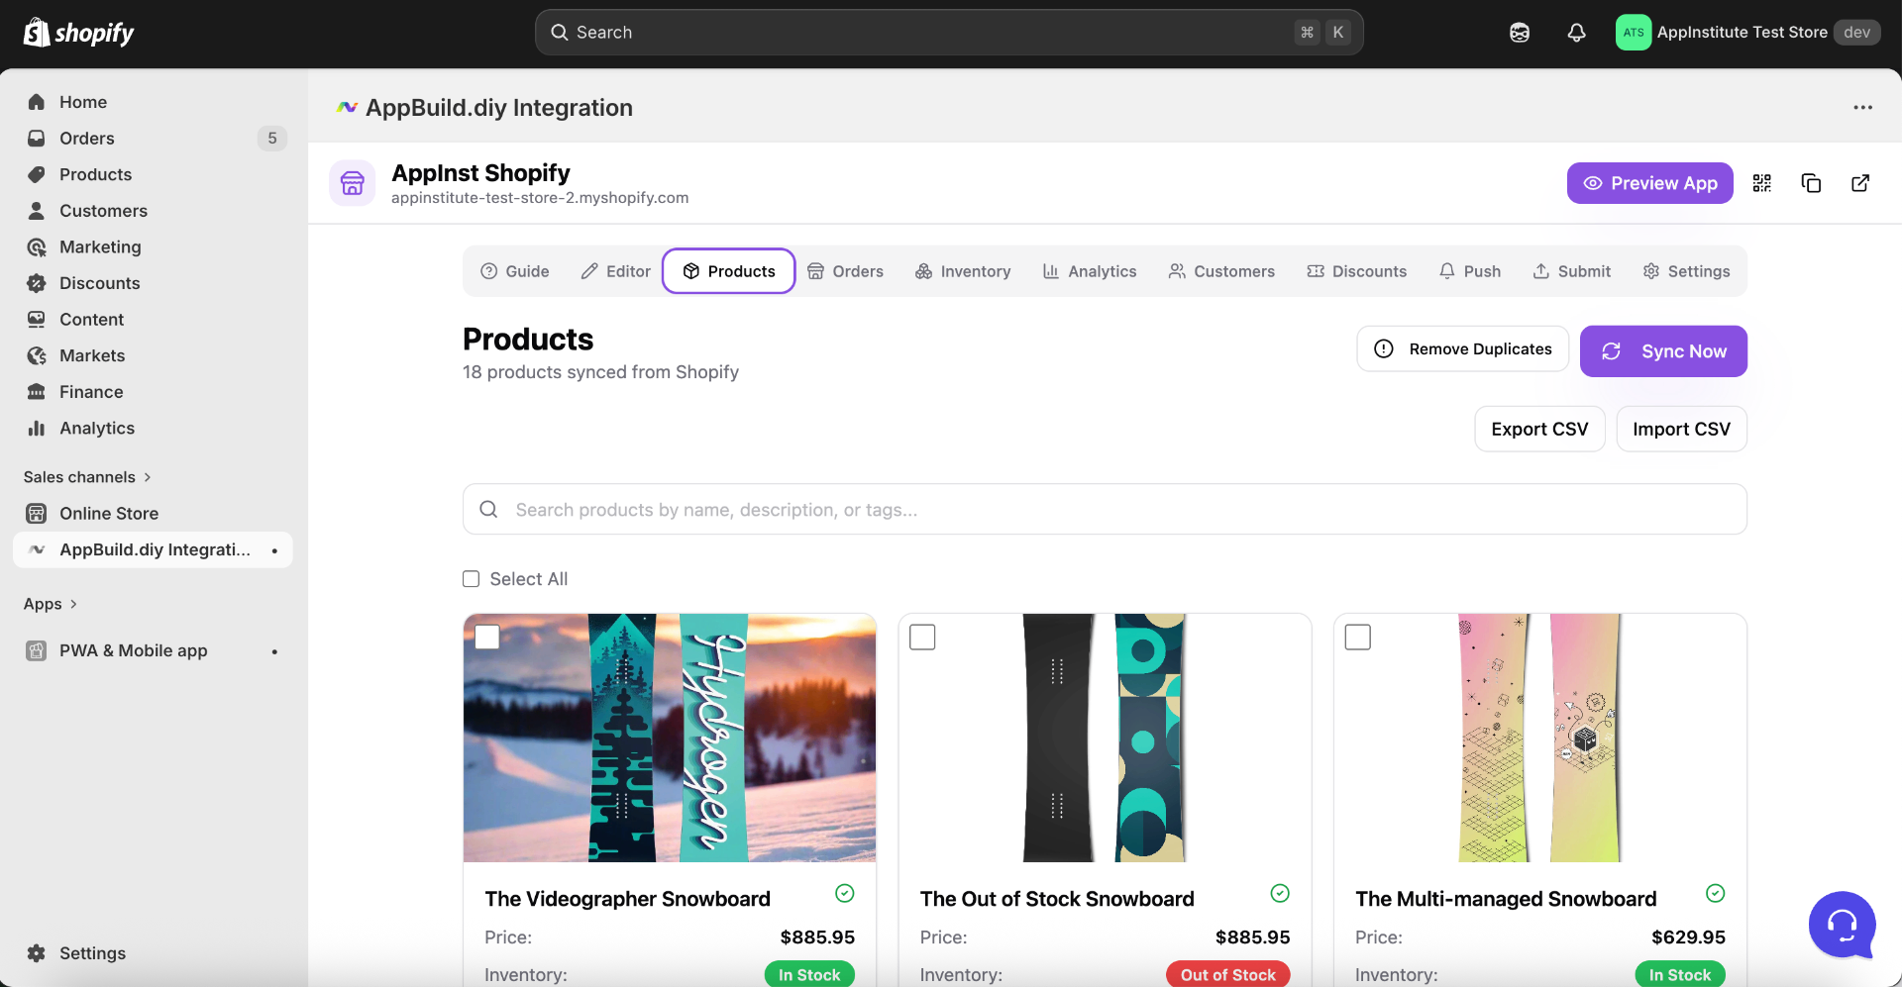Tick the Videographer Snowboard card checkbox
This screenshot has height=987, width=1902.
(487, 638)
